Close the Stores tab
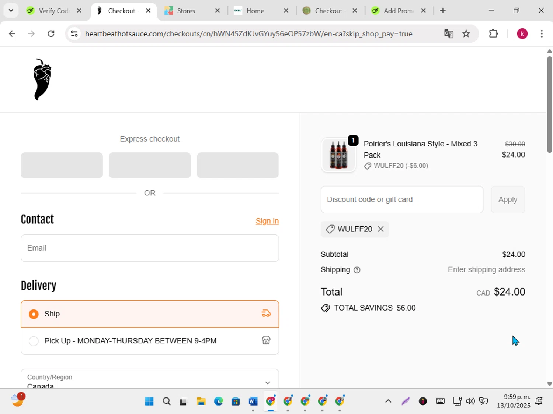 point(218,11)
